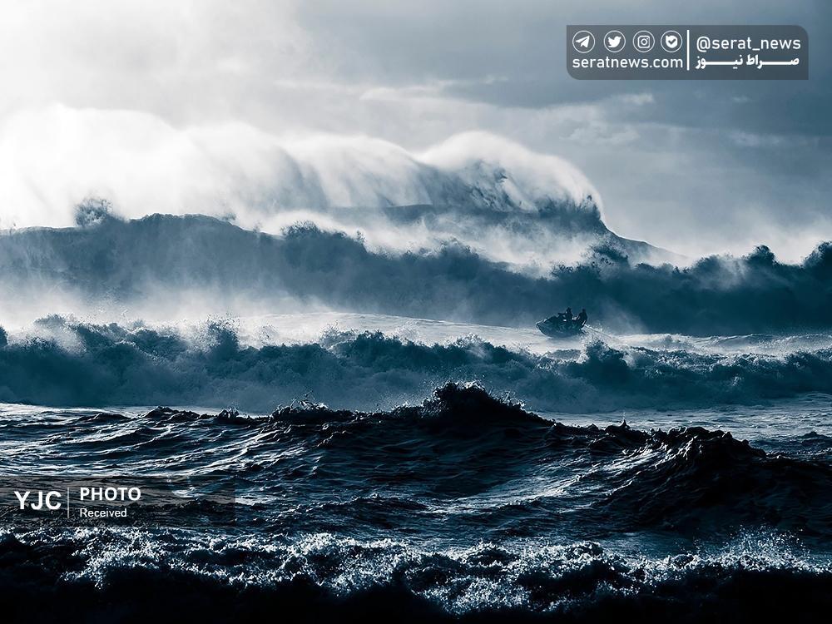Click the divider line in Serat watermark
The width and height of the screenshot is (832, 624).
tap(689, 52)
